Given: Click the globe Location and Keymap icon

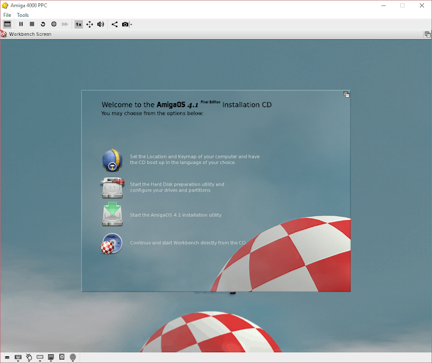Looking at the screenshot, I should [112, 160].
